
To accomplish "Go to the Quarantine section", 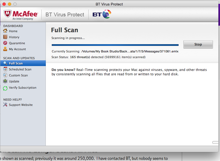I will tap(17, 43).
